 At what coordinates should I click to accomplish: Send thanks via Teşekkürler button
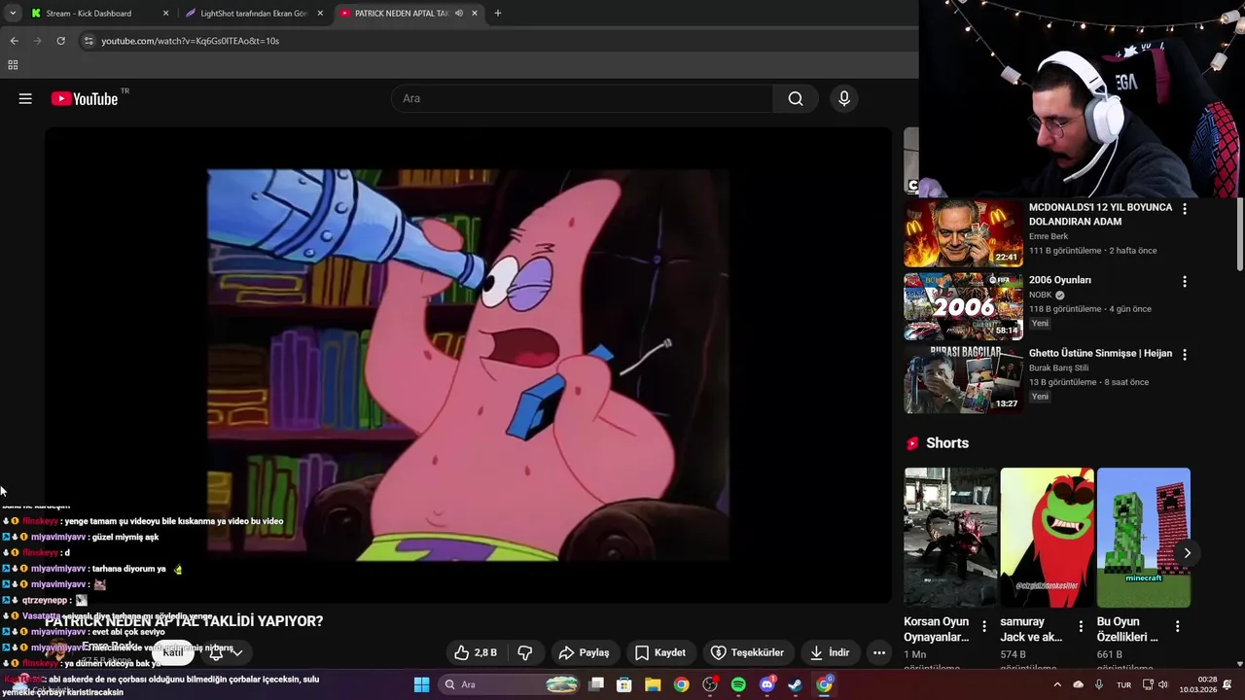click(747, 652)
